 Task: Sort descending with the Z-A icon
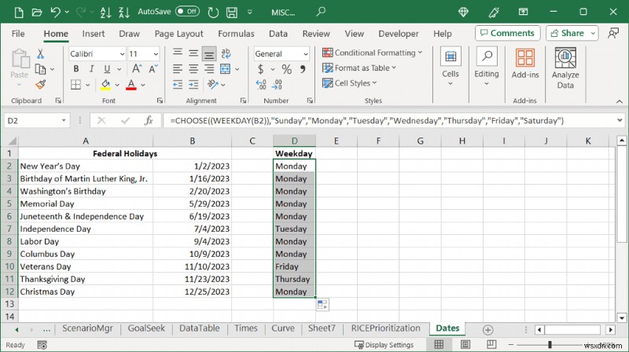click(124, 13)
